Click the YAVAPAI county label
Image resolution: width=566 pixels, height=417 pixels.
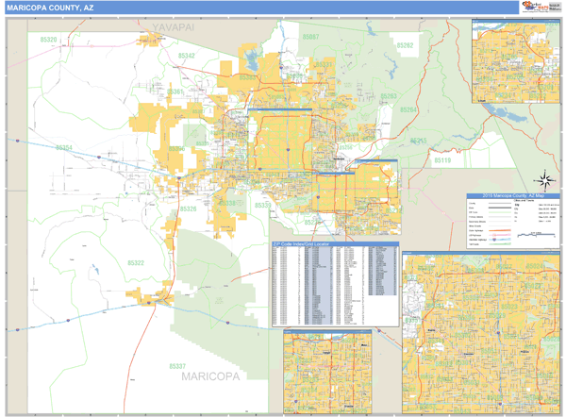[x=174, y=27]
